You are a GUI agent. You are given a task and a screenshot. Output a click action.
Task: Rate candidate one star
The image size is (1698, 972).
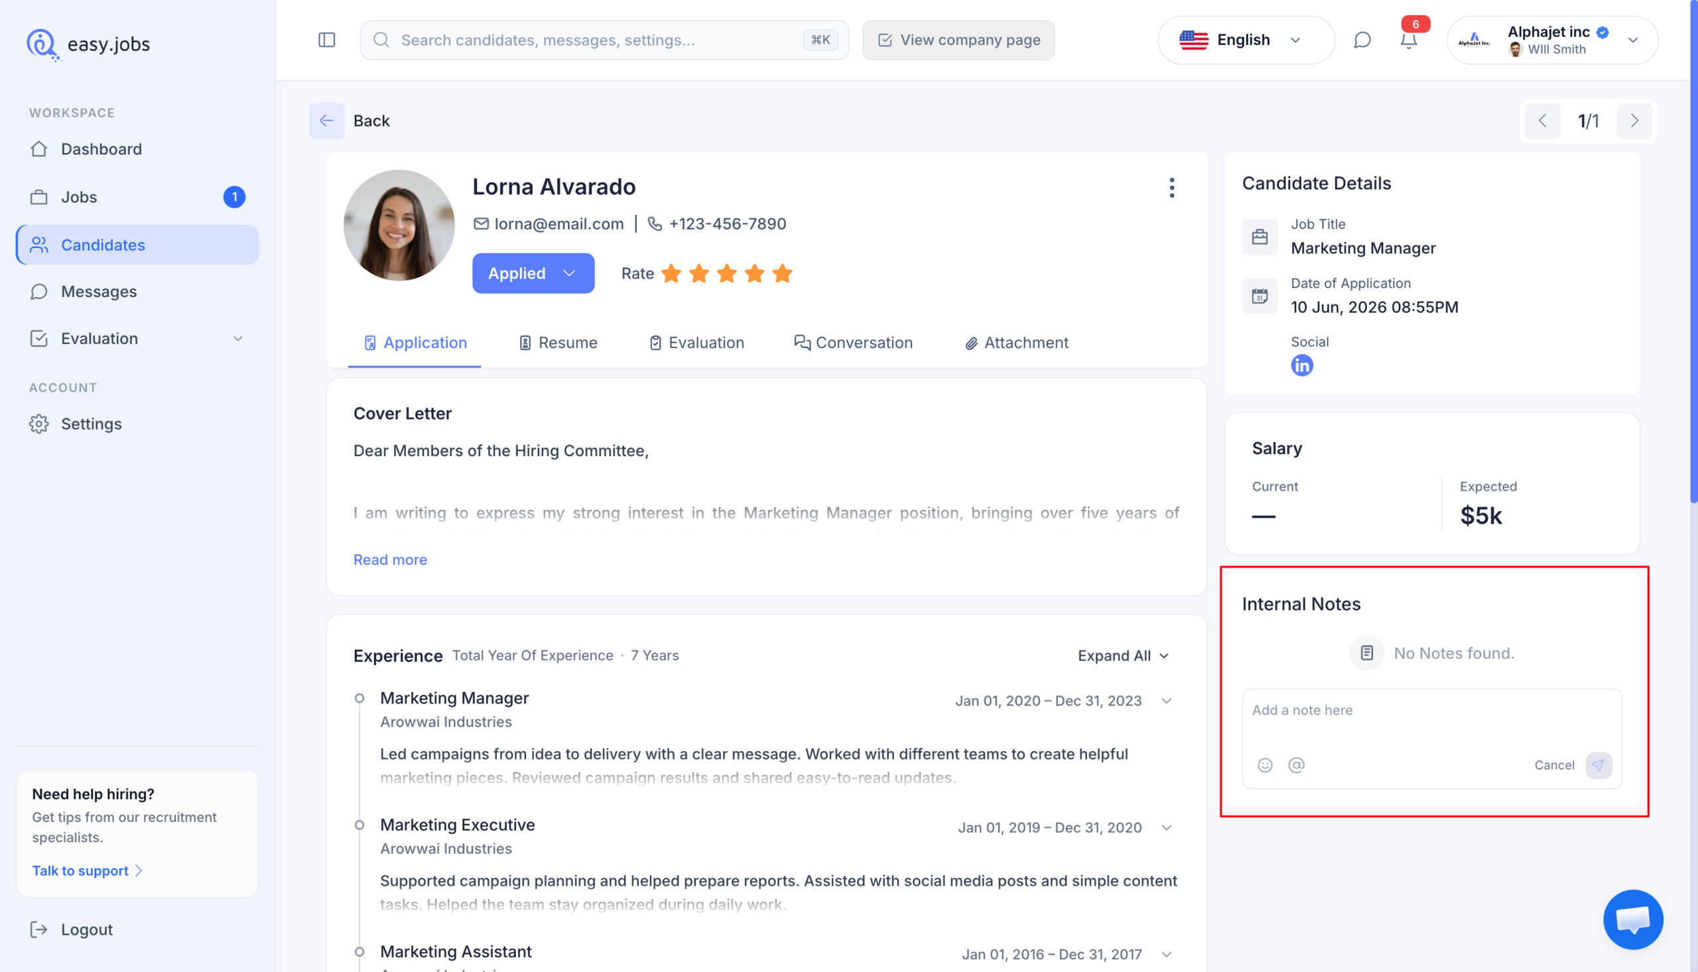pyautogui.click(x=671, y=273)
